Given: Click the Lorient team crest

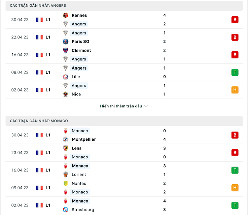Looking at the screenshot, I should coord(66,174).
